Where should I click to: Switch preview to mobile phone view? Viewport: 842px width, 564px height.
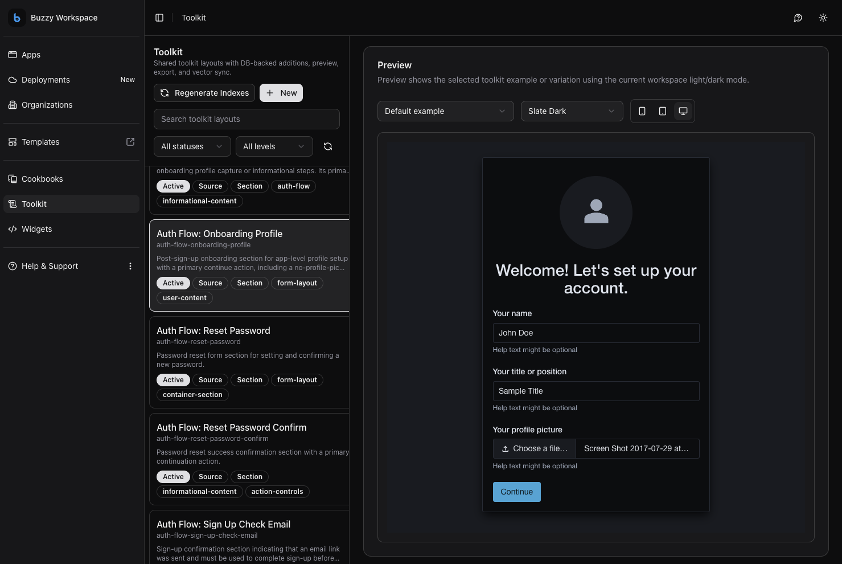point(642,111)
